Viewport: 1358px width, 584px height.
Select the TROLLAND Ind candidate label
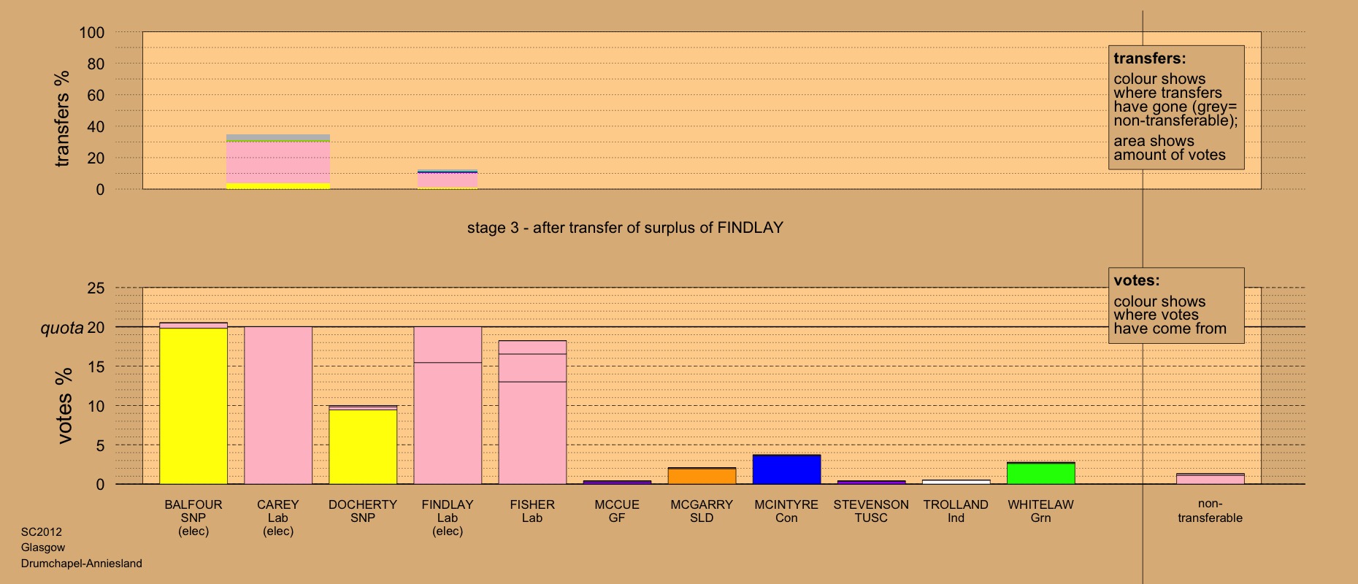[x=956, y=511]
